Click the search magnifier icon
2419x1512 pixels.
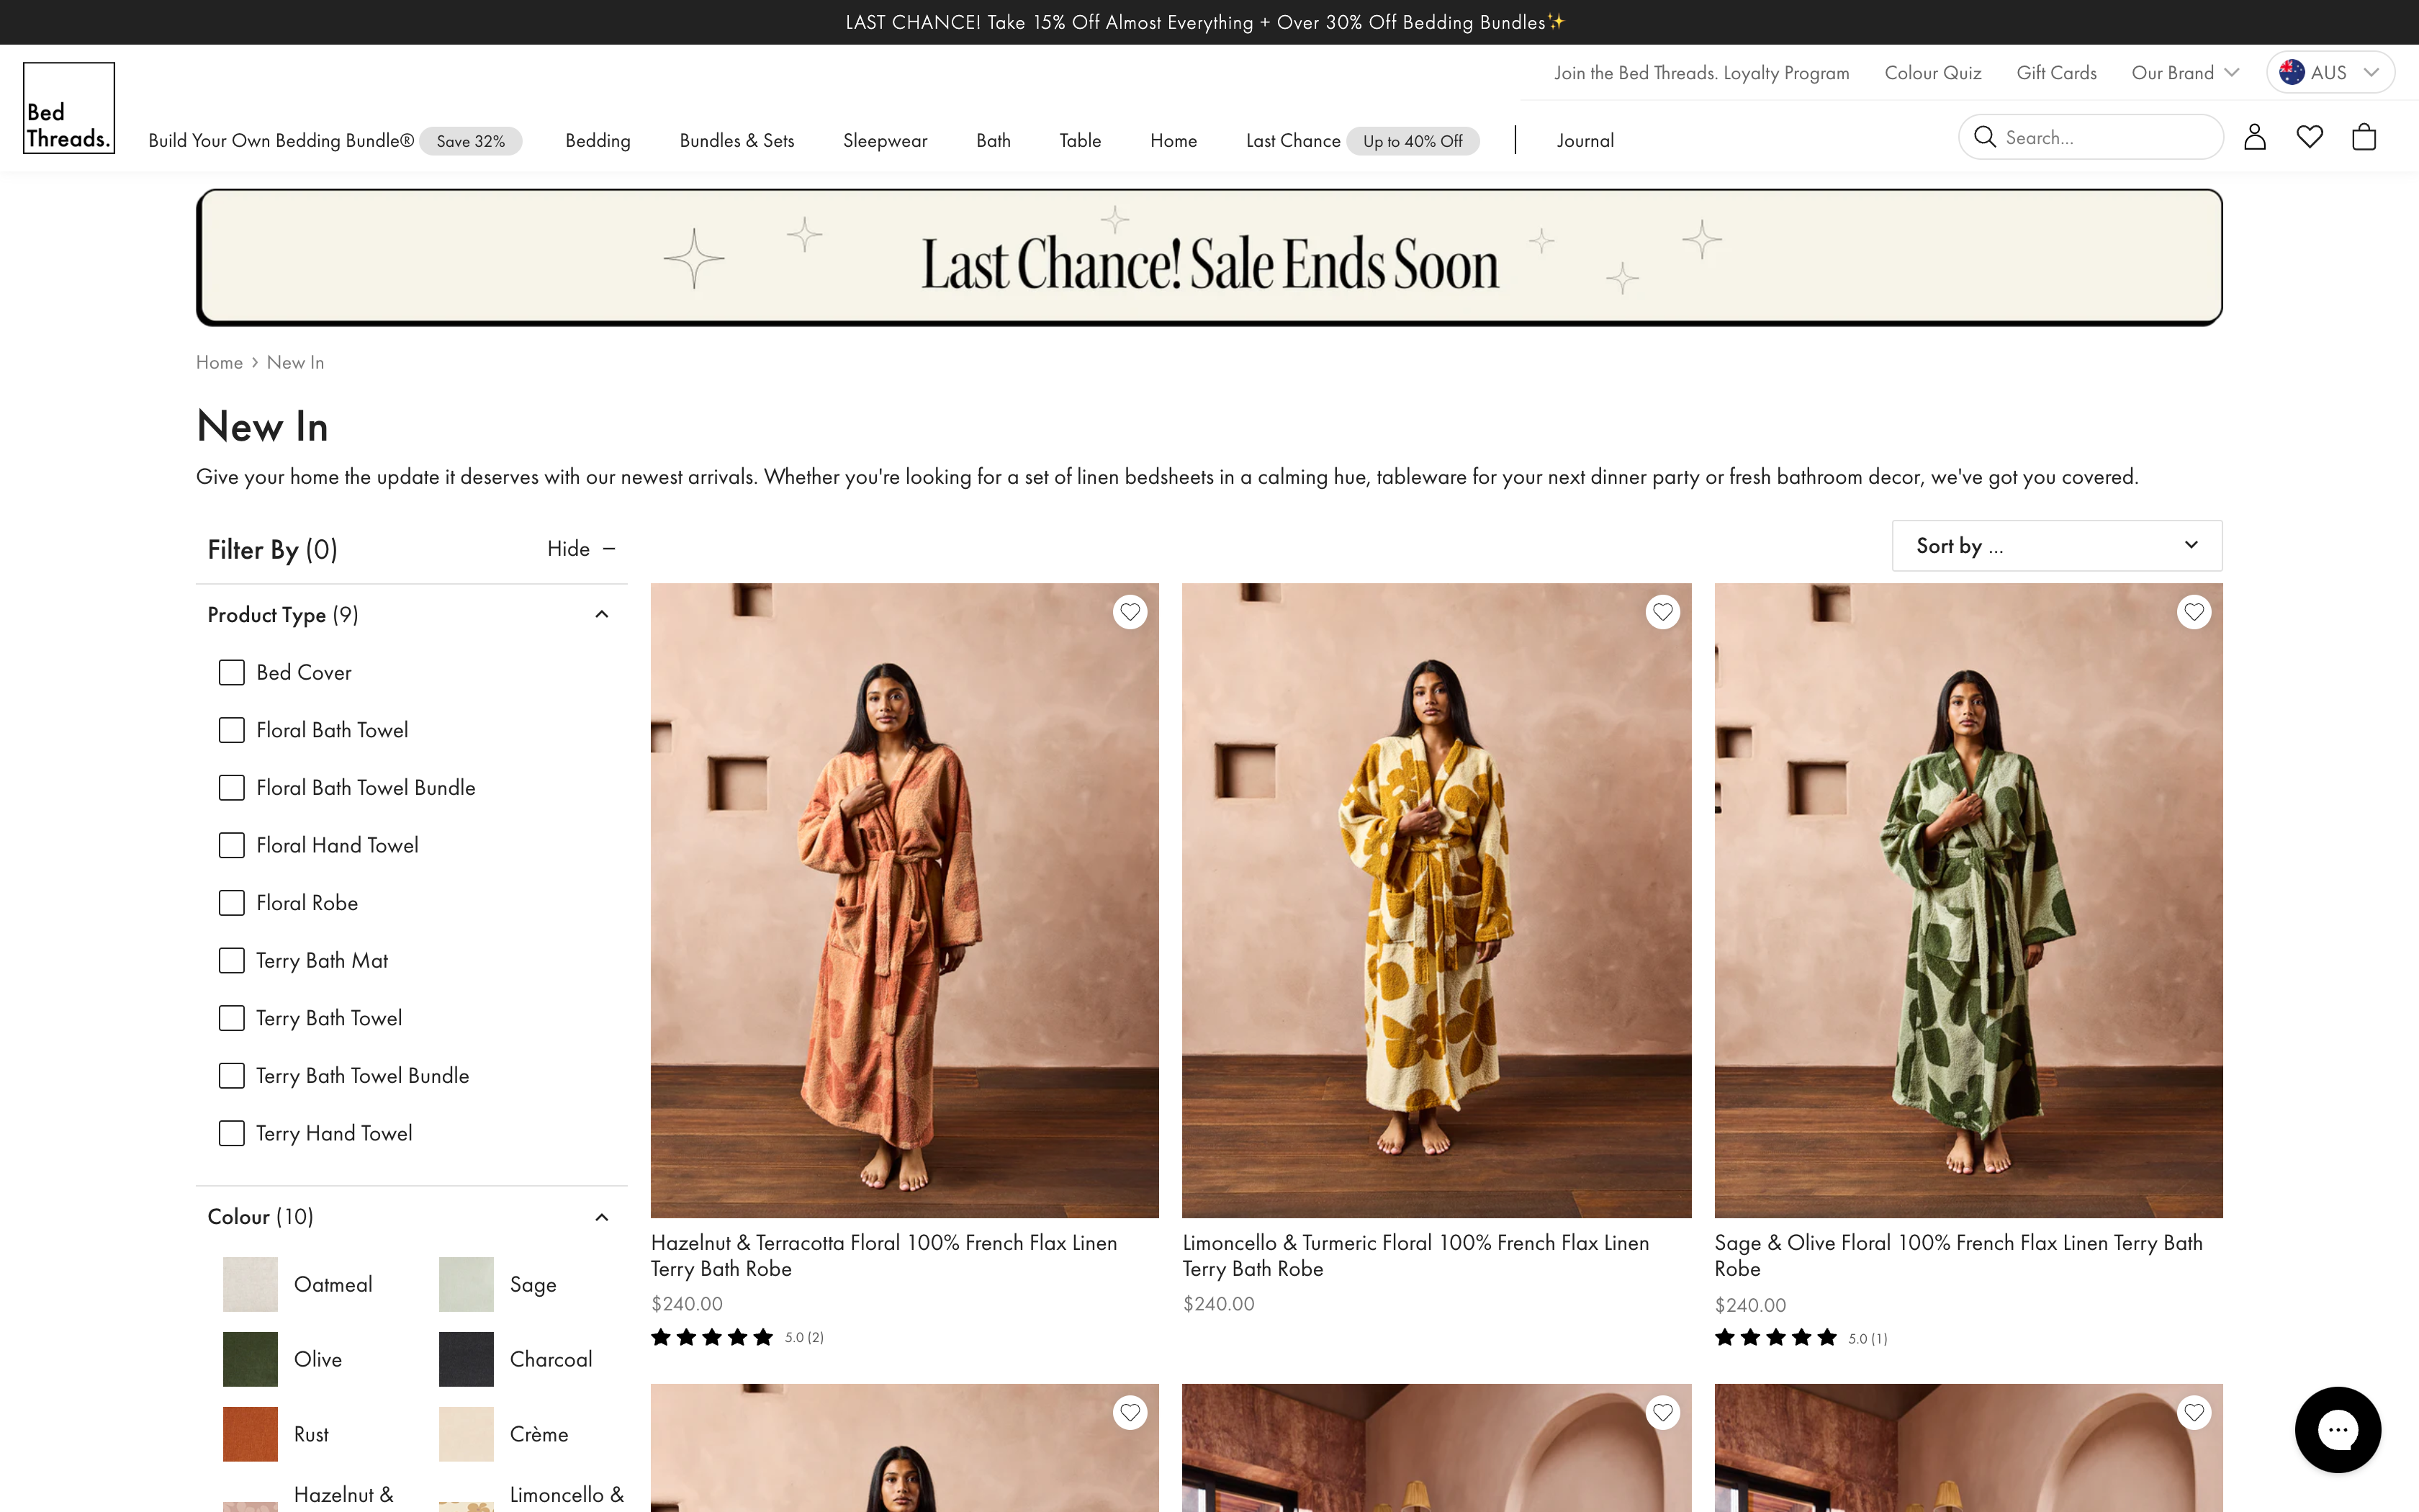tap(1985, 137)
